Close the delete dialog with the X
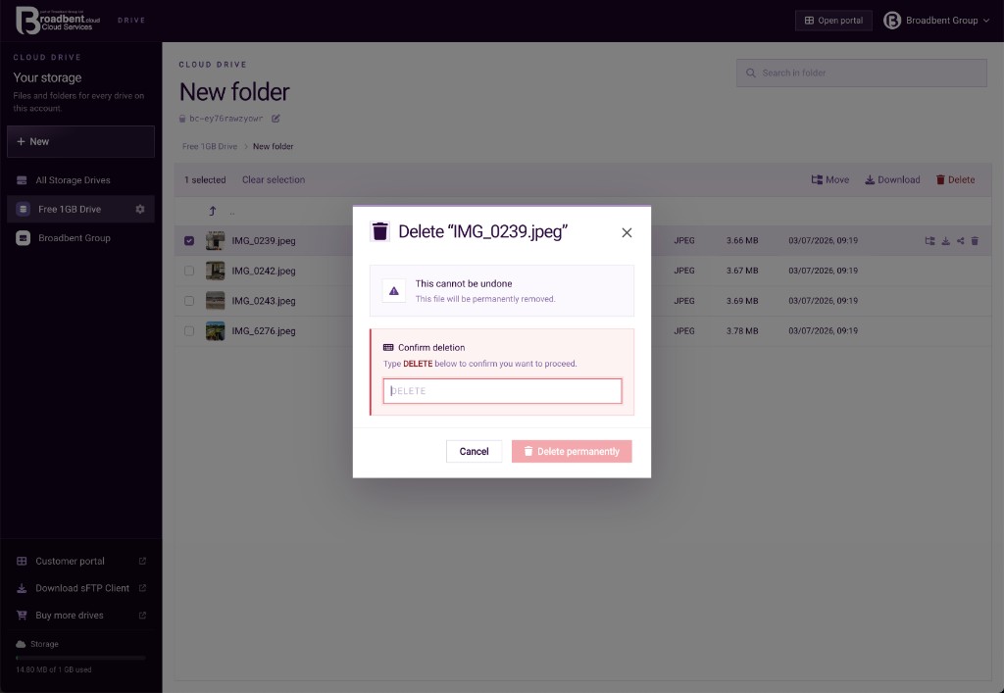Screen dimensions: 1004x693 point(627,233)
